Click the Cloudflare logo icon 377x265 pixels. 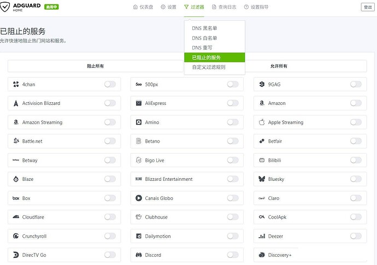pyautogui.click(x=16, y=217)
